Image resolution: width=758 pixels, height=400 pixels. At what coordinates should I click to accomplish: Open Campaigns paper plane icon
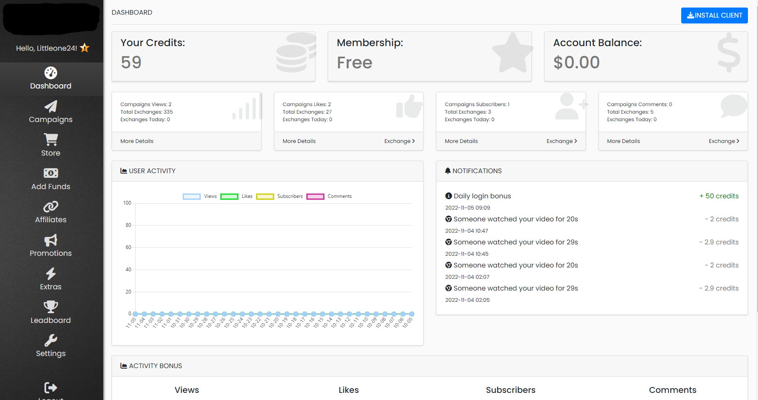(x=51, y=106)
